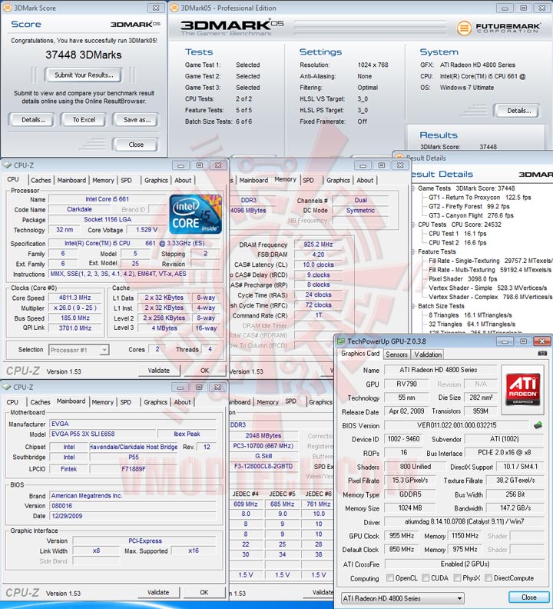Click the CPU-Z Core Speed value 4811.3 MHz

[75, 298]
